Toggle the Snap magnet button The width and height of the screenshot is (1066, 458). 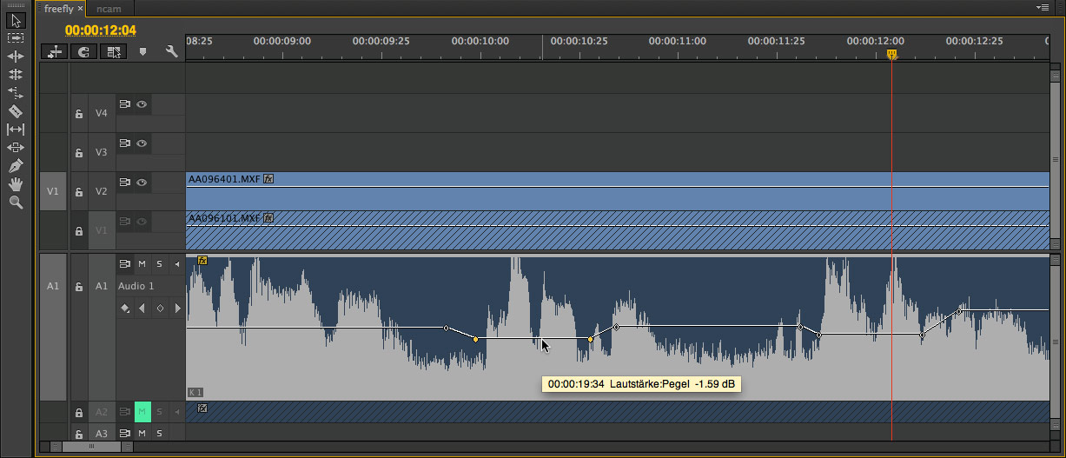click(84, 52)
